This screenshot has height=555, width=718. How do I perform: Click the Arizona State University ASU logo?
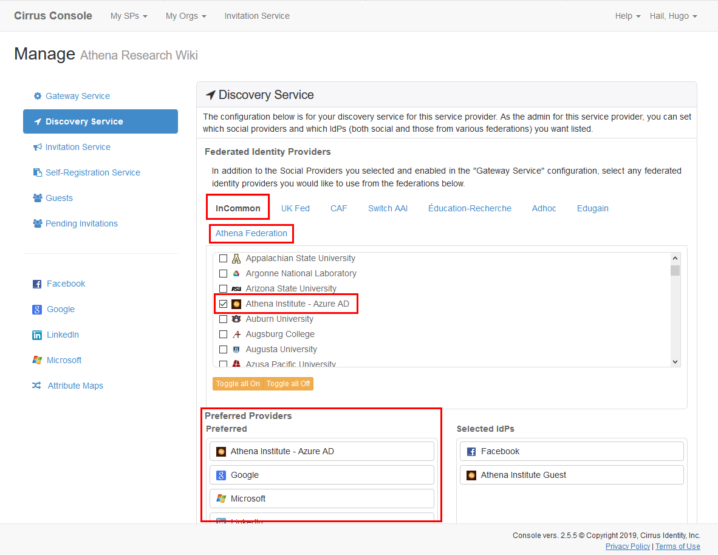(236, 289)
